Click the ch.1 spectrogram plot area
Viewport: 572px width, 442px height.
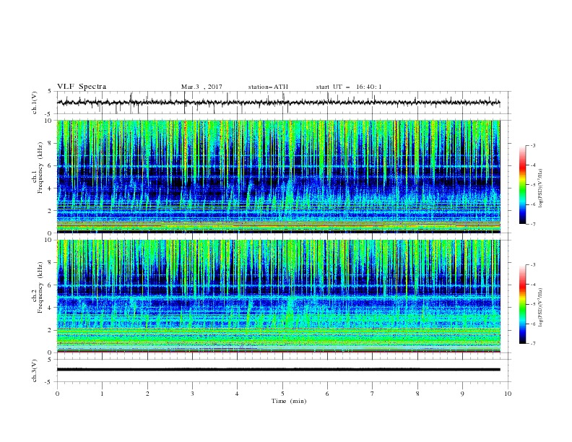click(x=278, y=176)
